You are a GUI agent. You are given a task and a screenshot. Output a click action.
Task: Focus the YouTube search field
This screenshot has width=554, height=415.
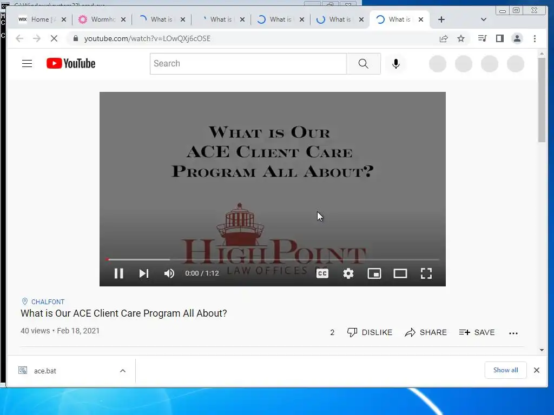click(248, 64)
